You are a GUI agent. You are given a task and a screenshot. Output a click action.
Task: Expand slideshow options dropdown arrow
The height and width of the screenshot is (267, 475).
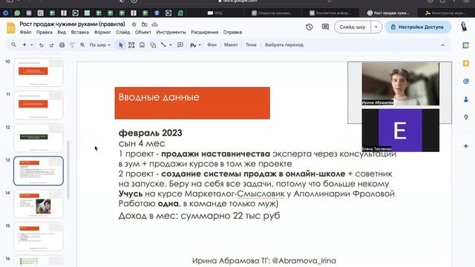[376, 27]
